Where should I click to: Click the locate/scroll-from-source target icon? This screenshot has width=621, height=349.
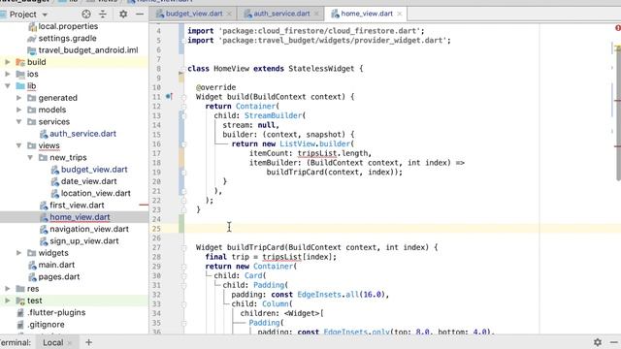click(x=86, y=15)
